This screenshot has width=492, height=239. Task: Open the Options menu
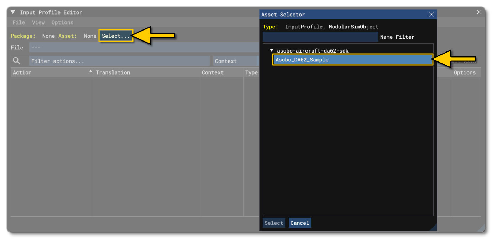click(62, 22)
